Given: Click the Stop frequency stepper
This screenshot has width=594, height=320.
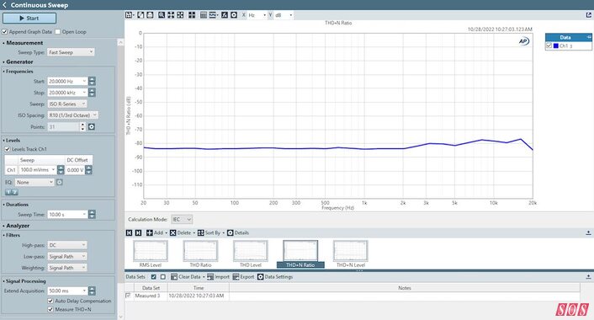Looking at the screenshot, I should [92, 93].
